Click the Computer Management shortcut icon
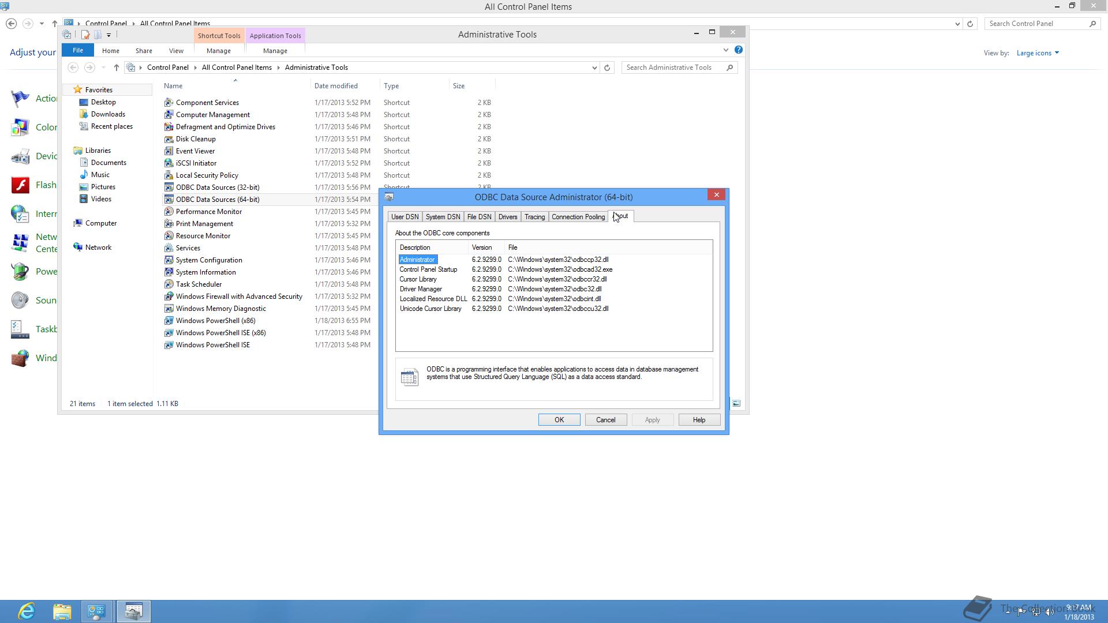This screenshot has width=1108, height=623. [x=169, y=115]
